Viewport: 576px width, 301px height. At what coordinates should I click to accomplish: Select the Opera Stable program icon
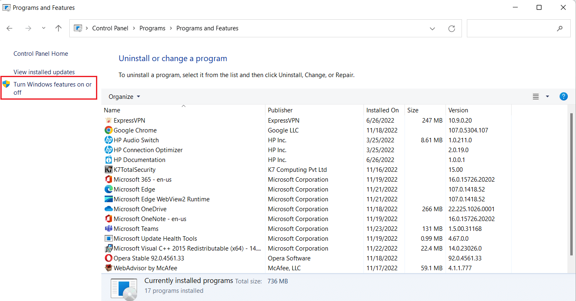pos(108,258)
